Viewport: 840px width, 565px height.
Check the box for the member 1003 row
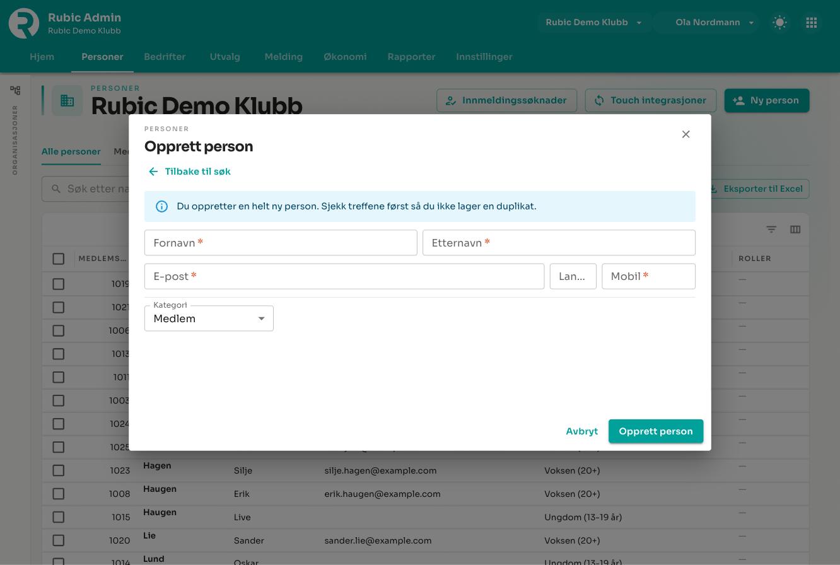(59, 400)
